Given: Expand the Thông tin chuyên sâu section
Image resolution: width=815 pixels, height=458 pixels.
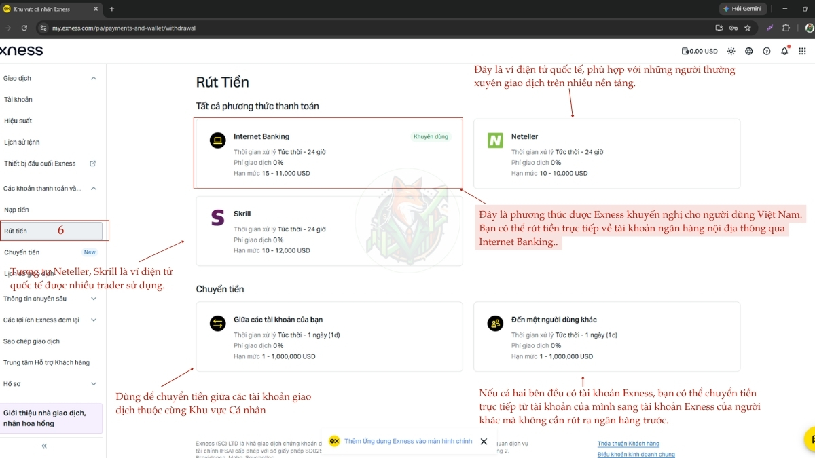Looking at the screenshot, I should [94, 299].
